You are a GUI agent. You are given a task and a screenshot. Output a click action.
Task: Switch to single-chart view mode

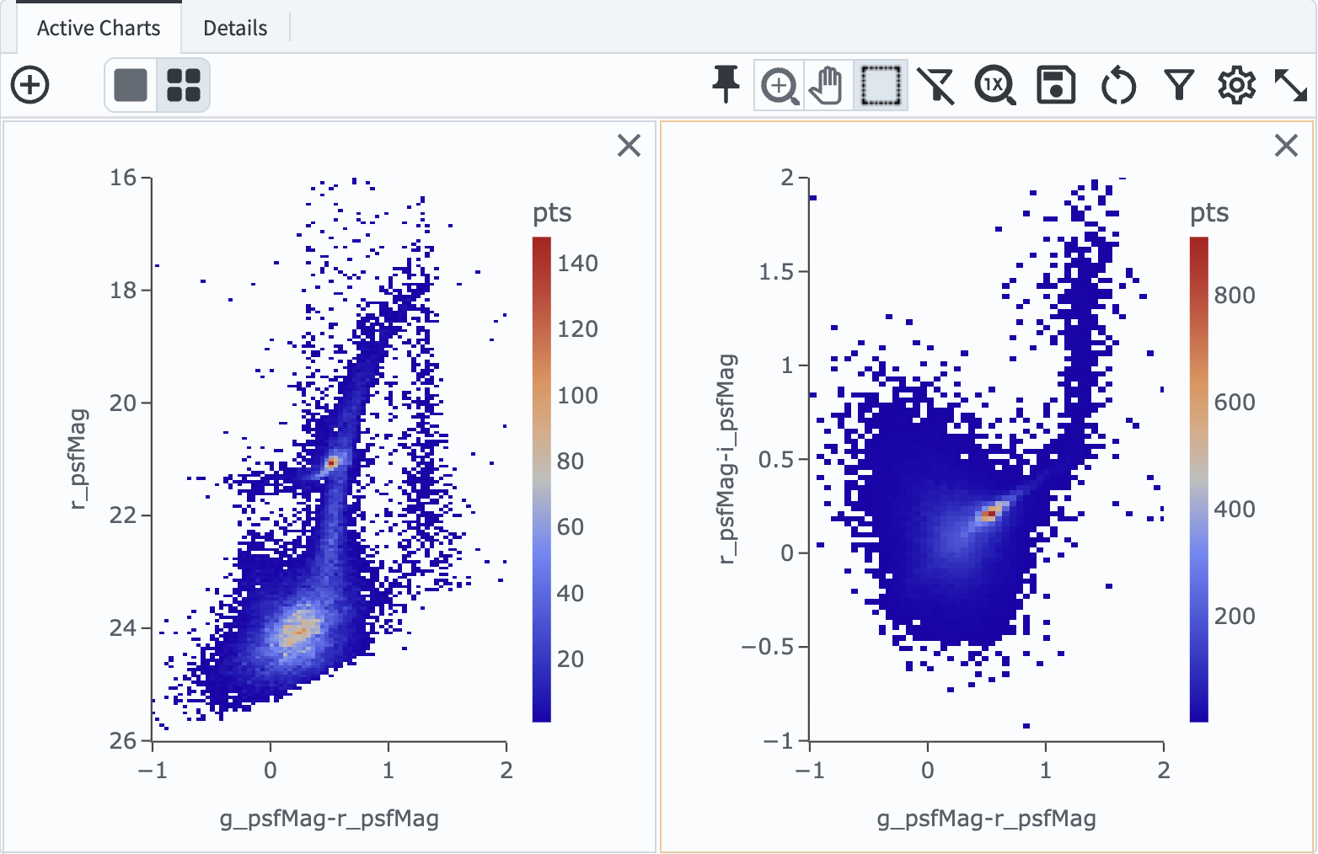pos(130,84)
